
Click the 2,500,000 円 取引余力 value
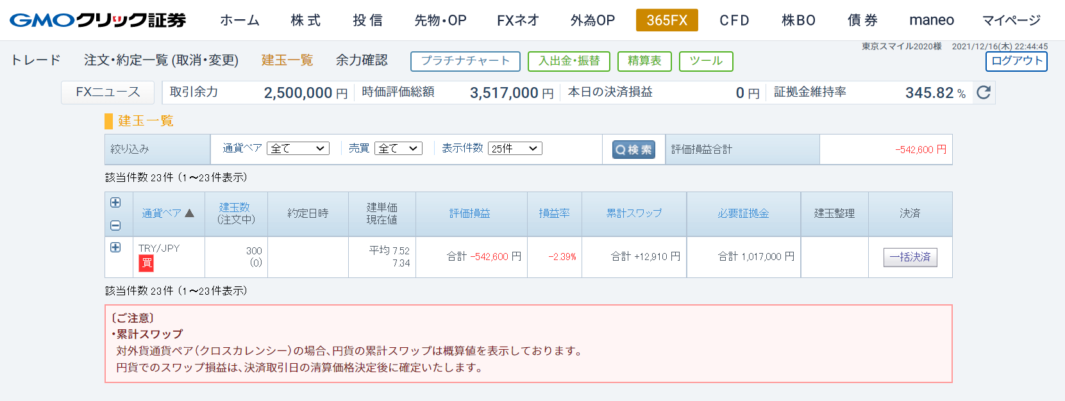(x=306, y=93)
